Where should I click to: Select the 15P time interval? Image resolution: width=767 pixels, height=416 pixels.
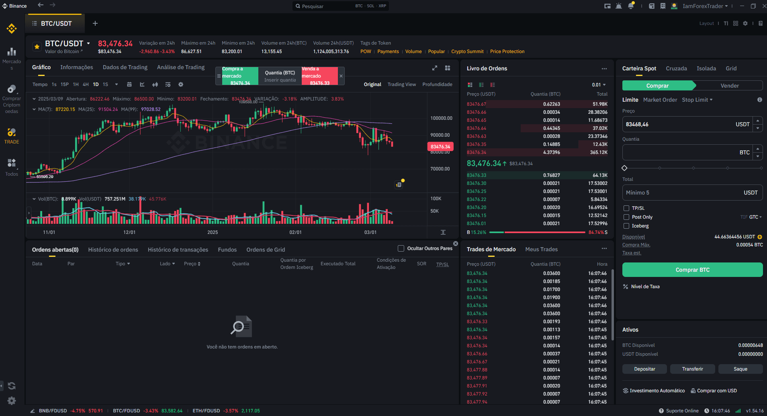point(65,84)
